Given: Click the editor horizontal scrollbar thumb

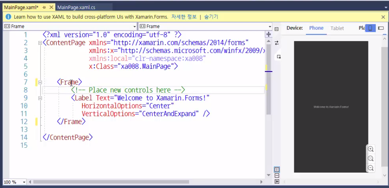Looking at the screenshot, I should (111, 182).
